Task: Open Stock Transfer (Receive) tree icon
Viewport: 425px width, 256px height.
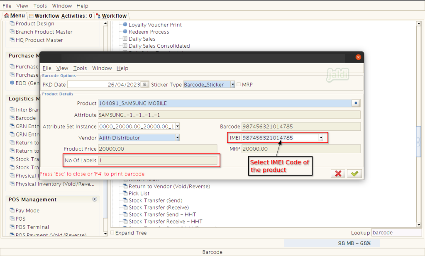Action: pyautogui.click(x=125, y=207)
